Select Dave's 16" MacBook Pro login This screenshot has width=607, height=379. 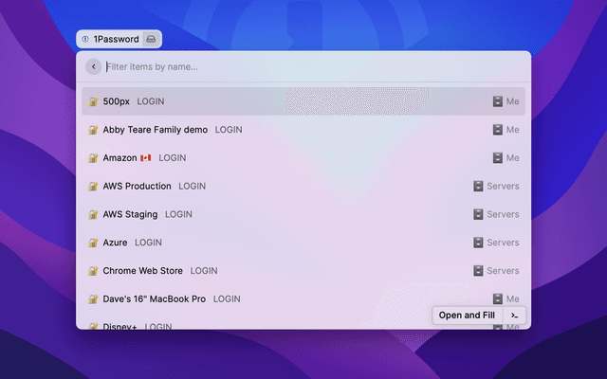pyautogui.click(x=154, y=299)
